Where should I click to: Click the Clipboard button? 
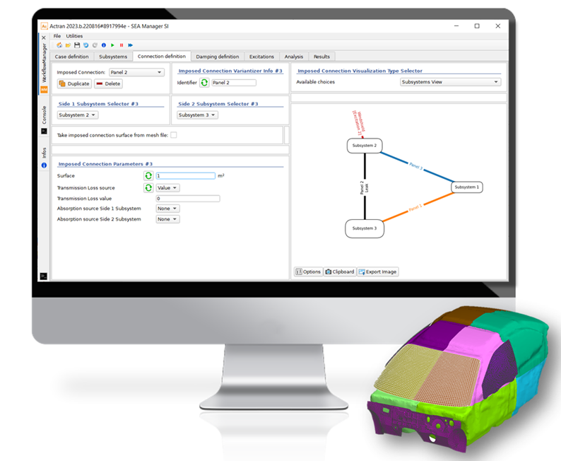pyautogui.click(x=340, y=272)
